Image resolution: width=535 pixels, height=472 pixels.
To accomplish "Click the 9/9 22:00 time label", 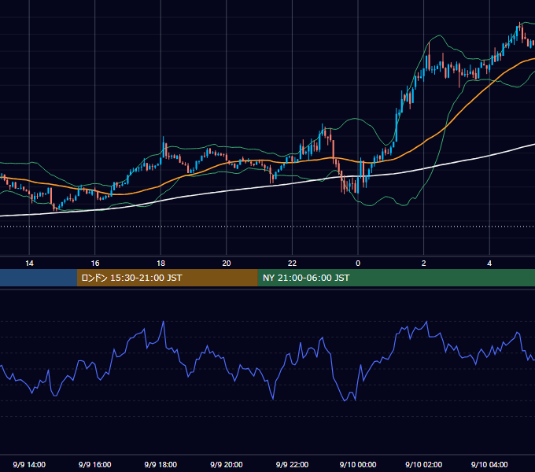I will [292, 464].
